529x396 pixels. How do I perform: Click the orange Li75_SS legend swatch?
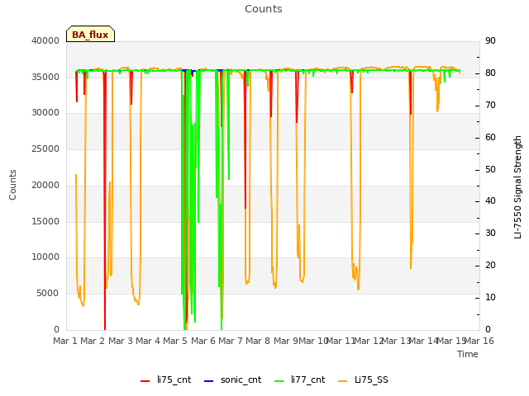pos(342,381)
